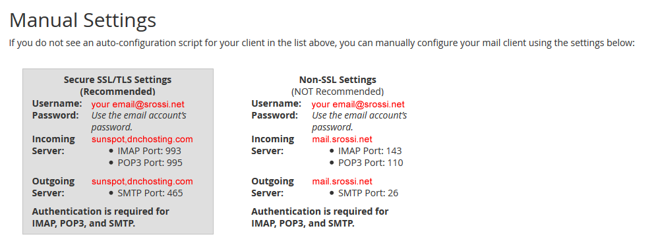Click the secure box password instructions text

coord(139,121)
